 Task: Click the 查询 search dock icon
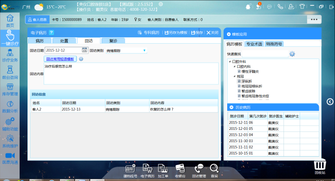coord(214,171)
